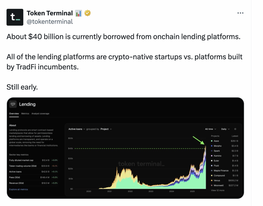
Task: Open the Daily interval dropdown
Action: [225, 129]
